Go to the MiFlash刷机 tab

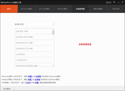click(x=62, y=9)
